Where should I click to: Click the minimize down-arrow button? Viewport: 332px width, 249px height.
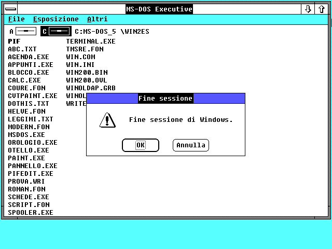pos(308,9)
